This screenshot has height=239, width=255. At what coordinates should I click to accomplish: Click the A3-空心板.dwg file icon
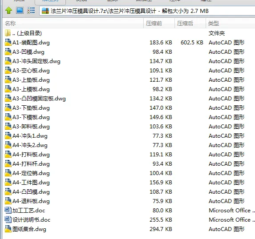click(x=8, y=70)
